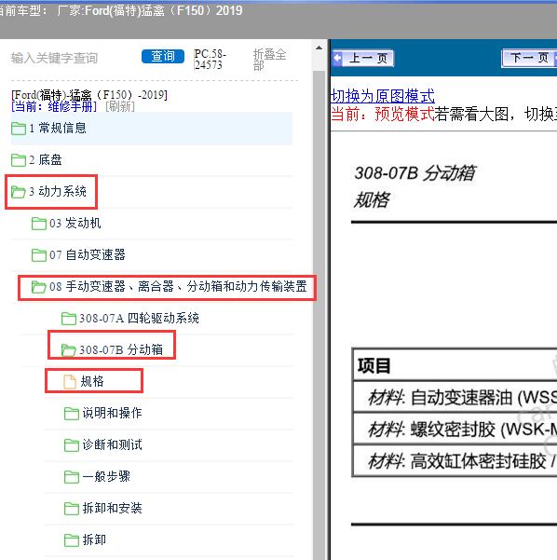Click folder icon of 诊断和测试
557x560 pixels.
click(72, 445)
